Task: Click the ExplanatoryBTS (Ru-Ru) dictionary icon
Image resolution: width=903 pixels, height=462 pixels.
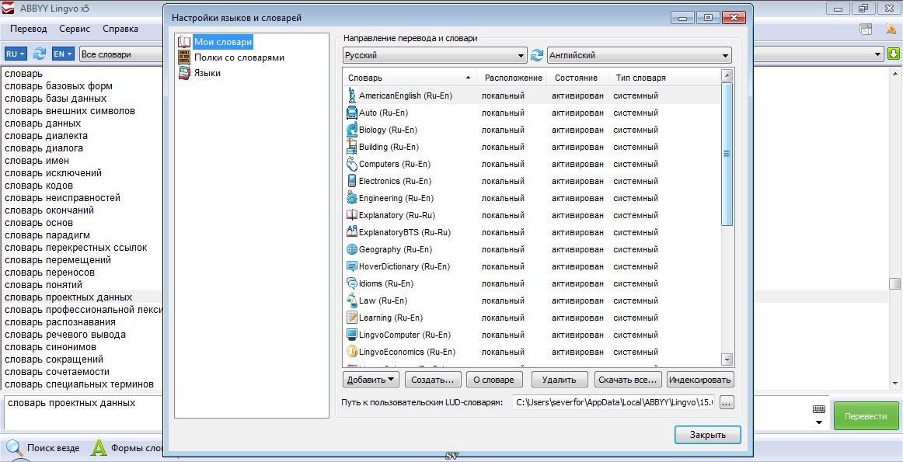Action: [352, 232]
